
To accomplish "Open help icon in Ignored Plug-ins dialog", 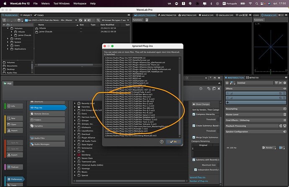I will pos(162,142).
